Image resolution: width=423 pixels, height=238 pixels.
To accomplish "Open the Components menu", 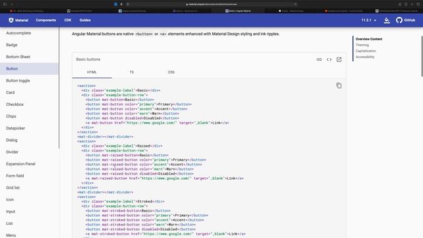I will 46,20.
